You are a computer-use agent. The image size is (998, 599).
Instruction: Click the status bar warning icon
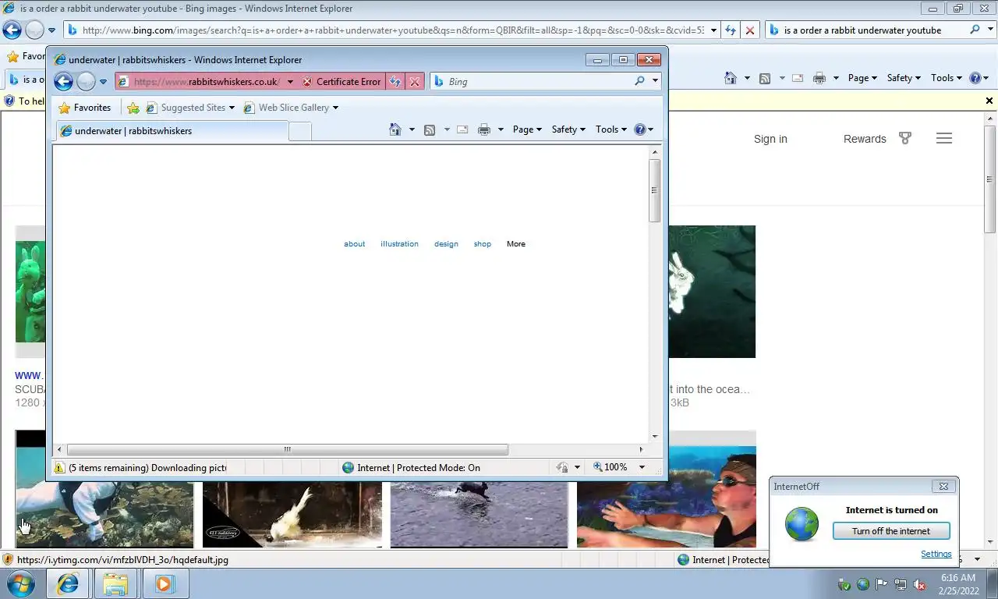pos(59,468)
